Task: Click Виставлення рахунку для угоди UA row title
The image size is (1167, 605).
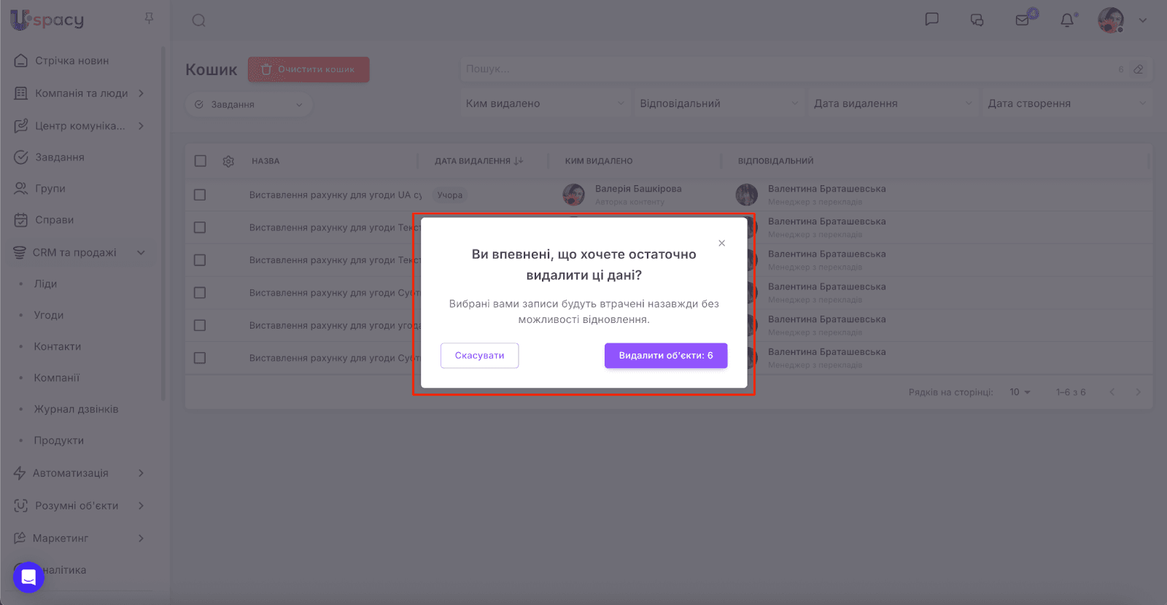Action: click(x=336, y=195)
